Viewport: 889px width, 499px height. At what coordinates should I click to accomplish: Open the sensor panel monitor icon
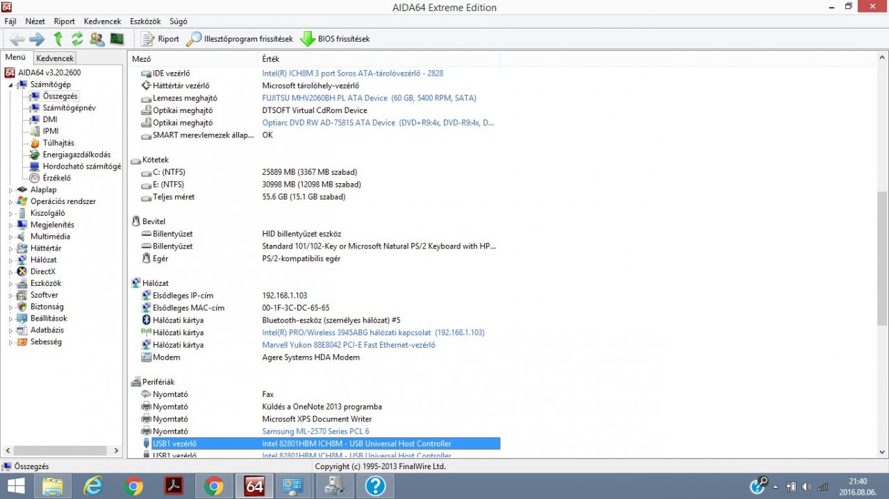(117, 39)
